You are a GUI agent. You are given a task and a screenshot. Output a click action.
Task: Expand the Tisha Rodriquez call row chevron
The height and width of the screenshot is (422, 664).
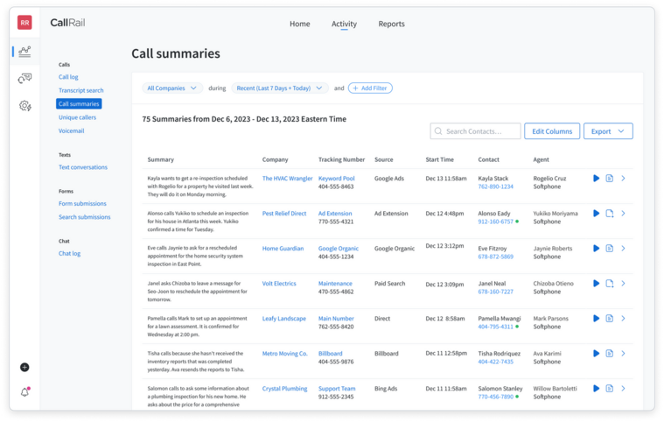pos(624,354)
